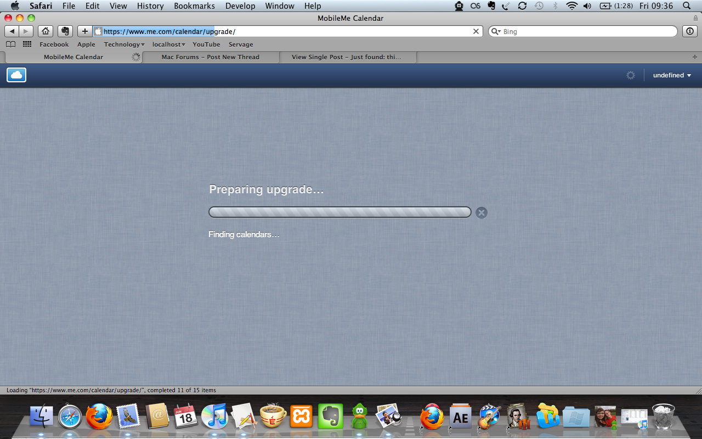Viewport: 702px width, 439px height.
Task: Open the View menu
Action: [x=118, y=6]
